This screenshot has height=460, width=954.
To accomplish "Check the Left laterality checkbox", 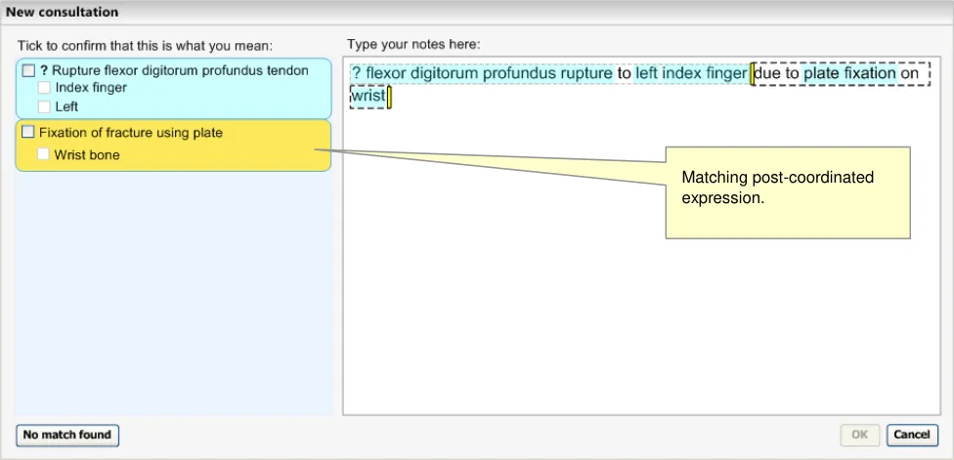I will 44,106.
